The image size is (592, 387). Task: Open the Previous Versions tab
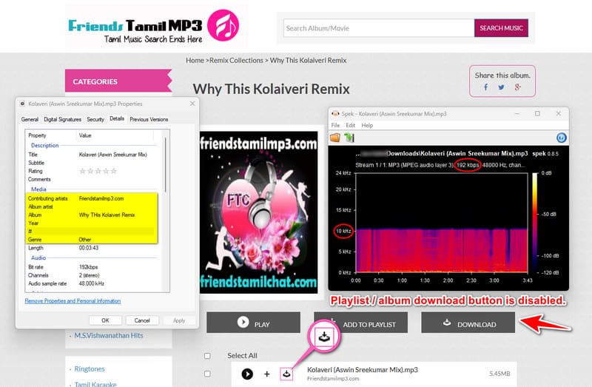149,119
